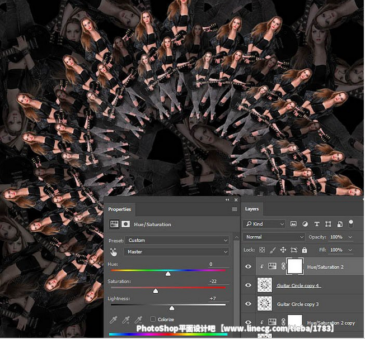Filter layers by type layers
Screen dimensions: 365x339
[x=317, y=224]
